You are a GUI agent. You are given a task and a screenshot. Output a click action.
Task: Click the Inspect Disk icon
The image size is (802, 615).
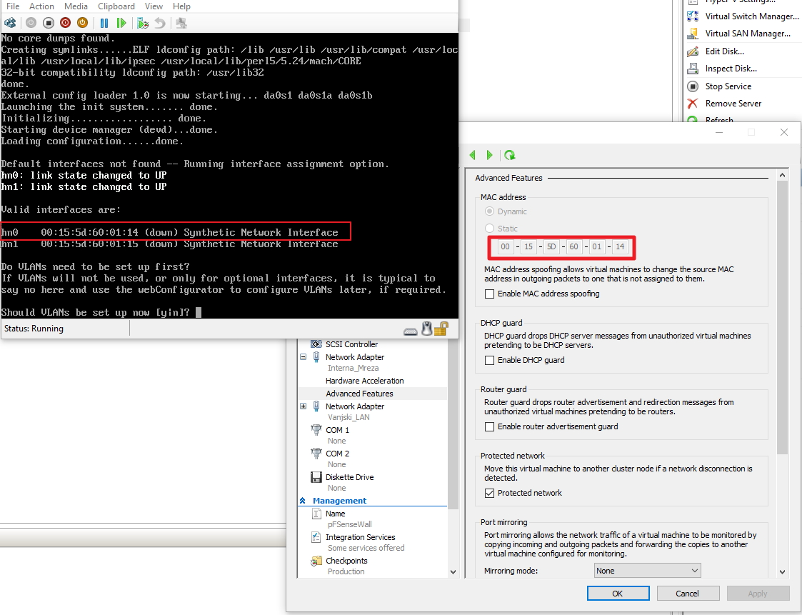tap(693, 69)
